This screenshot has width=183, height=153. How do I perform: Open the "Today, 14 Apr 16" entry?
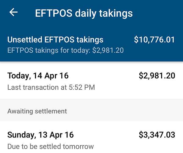pos(38,76)
